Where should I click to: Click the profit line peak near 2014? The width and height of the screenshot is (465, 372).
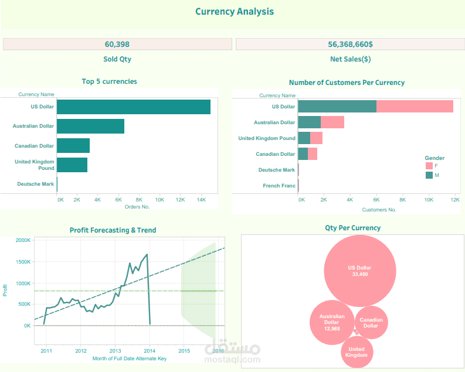(x=147, y=254)
